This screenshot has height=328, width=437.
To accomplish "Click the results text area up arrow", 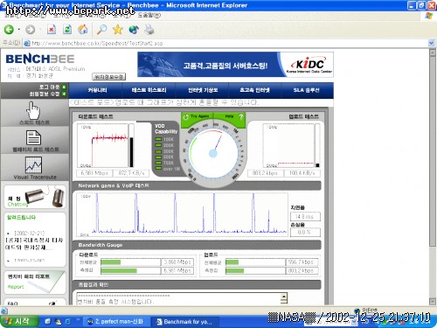I will point(284,297).
